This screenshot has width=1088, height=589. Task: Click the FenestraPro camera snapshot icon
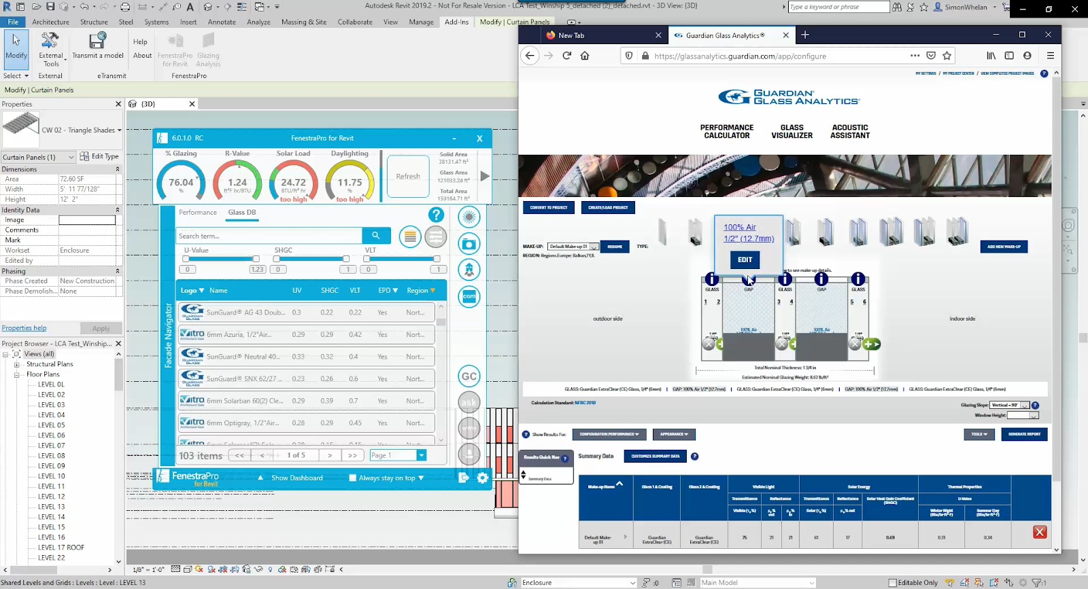tap(469, 244)
